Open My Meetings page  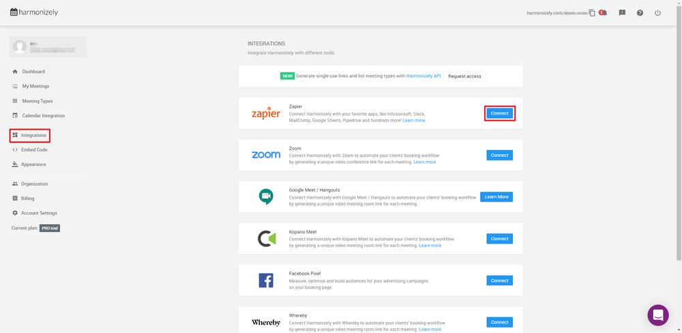[35, 86]
